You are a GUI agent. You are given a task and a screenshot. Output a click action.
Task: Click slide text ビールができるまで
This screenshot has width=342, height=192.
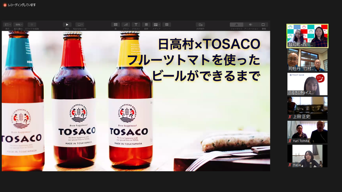206,76
